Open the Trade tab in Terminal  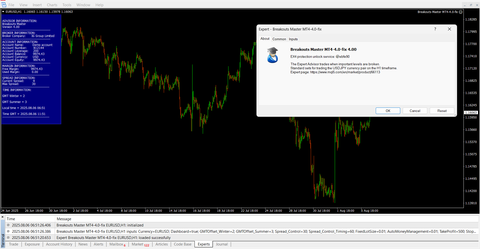click(13, 244)
